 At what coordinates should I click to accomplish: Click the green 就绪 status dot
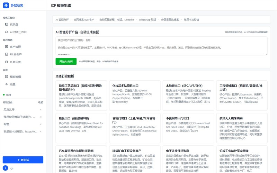[4, 95]
